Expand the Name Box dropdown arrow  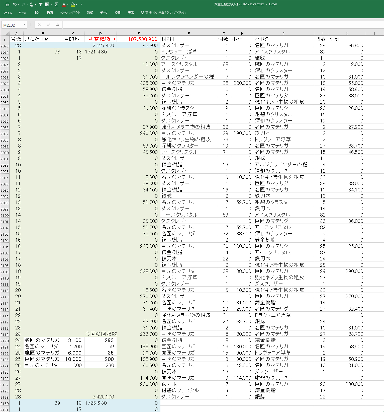[x=24, y=25]
